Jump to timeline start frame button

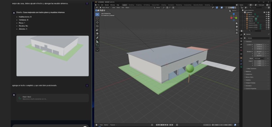pyautogui.click(x=157, y=125)
